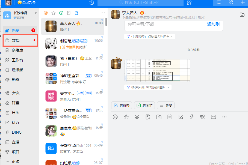The width and height of the screenshot is (248, 165).
Task: Open the 我（曲鹏） chat
Action: click(73, 61)
